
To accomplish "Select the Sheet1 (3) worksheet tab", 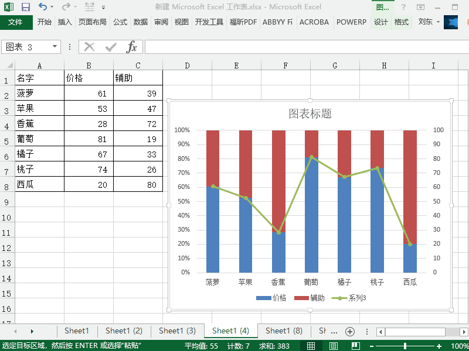I will point(177,331).
